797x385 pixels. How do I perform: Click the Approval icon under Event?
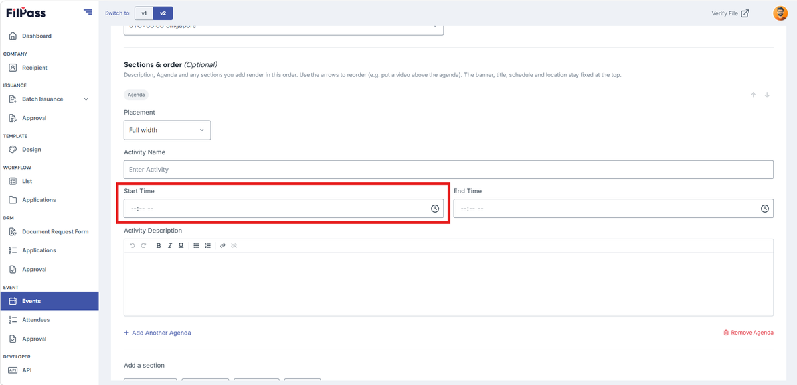point(13,339)
